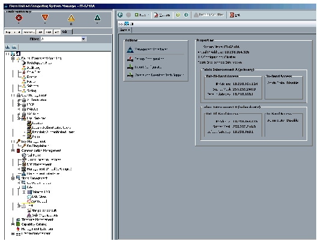Screen dimensions: 321x244
Task: Switch to the Equipment tab
Action: 13,32
